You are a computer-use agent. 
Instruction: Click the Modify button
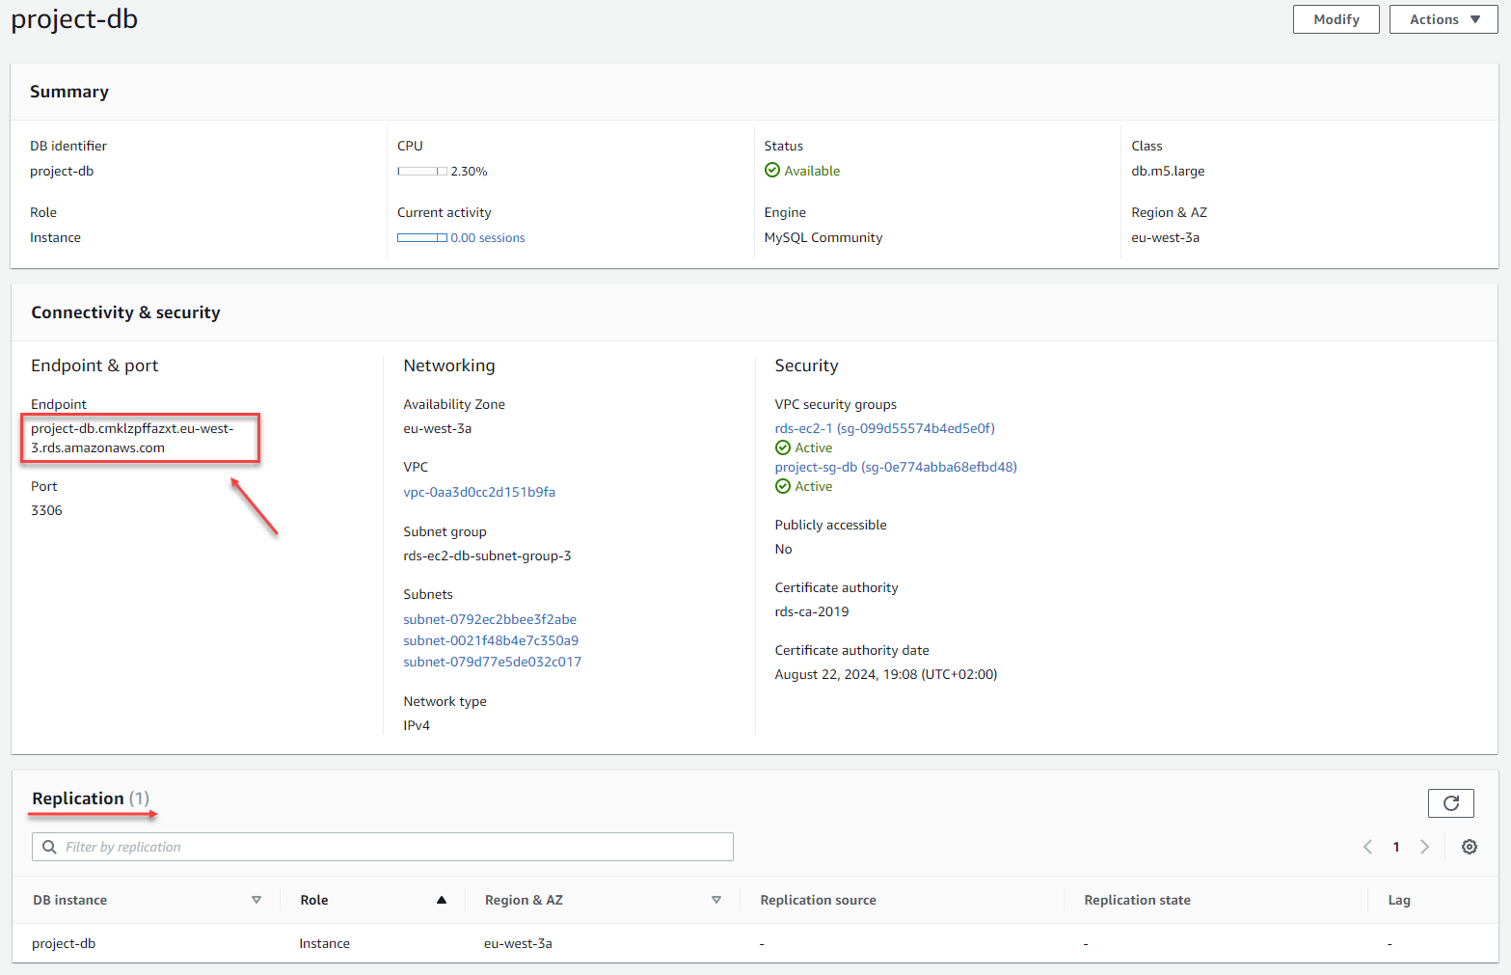point(1336,19)
